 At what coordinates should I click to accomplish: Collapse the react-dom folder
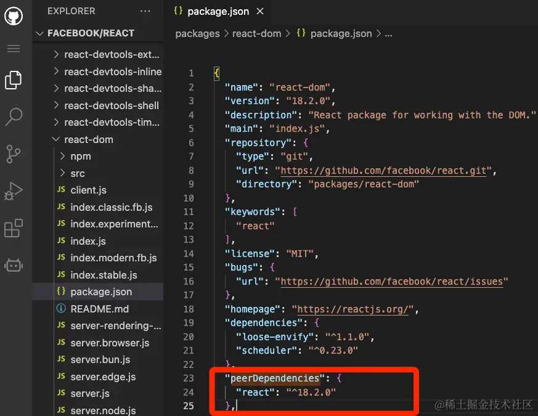pyautogui.click(x=56, y=139)
